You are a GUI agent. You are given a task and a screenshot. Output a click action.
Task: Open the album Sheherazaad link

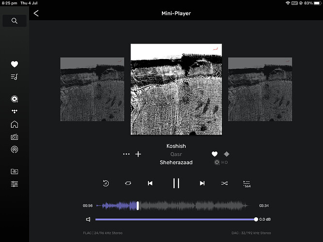[176, 163]
